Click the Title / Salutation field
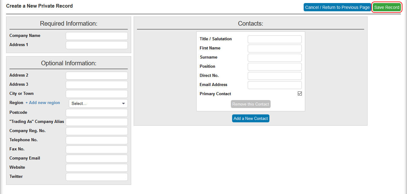This screenshot has width=407, height=194. pos(275,39)
